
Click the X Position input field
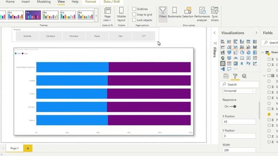tap(239, 122)
